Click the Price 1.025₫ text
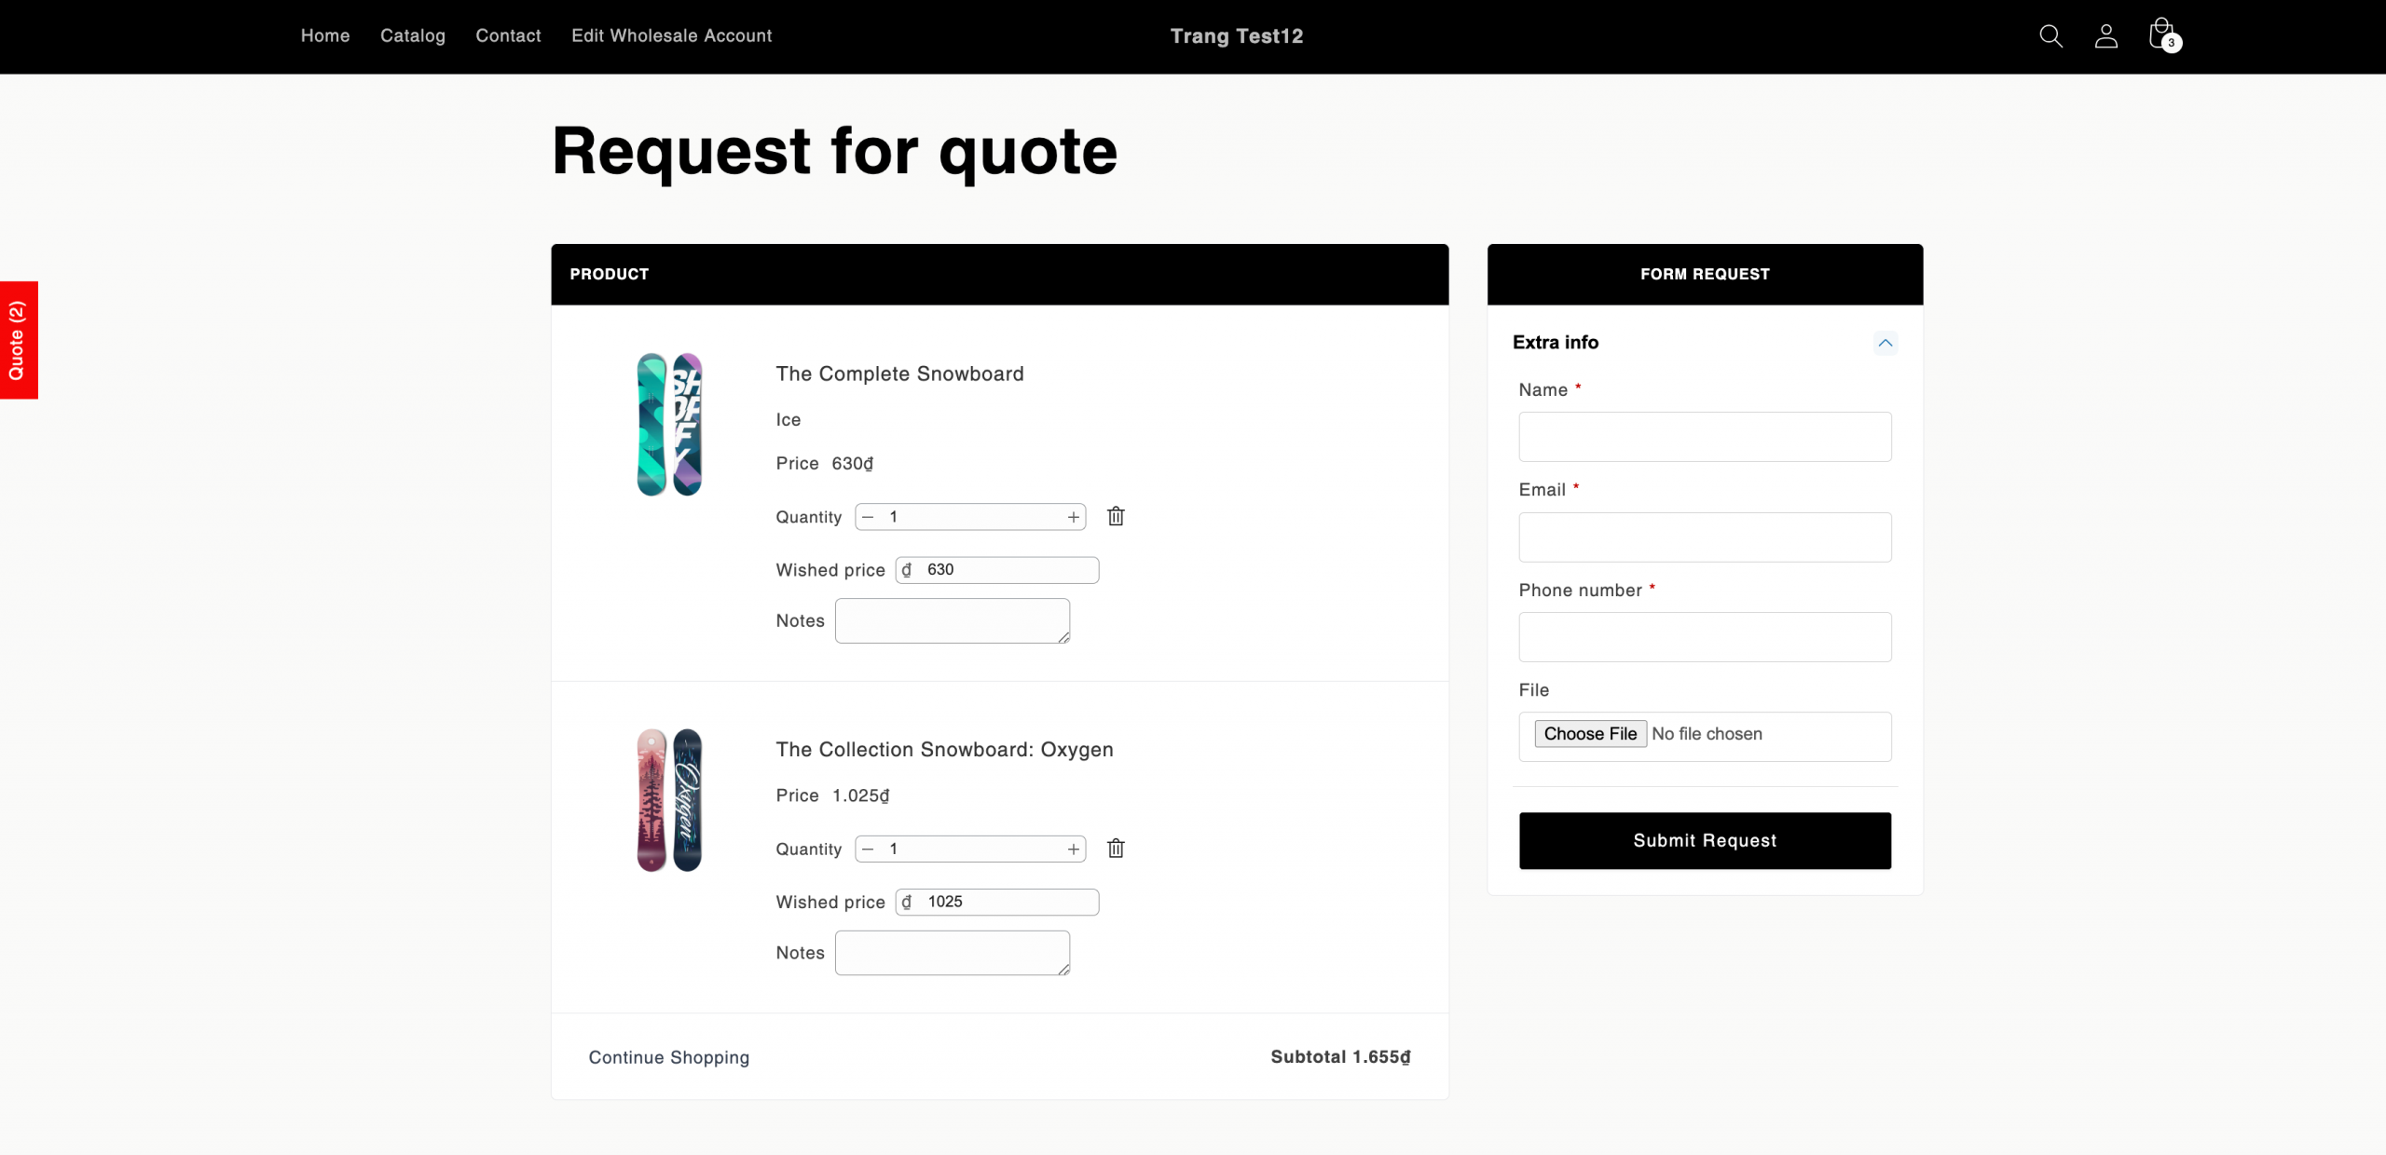Screen dimensions: 2386x1155 click(x=832, y=795)
